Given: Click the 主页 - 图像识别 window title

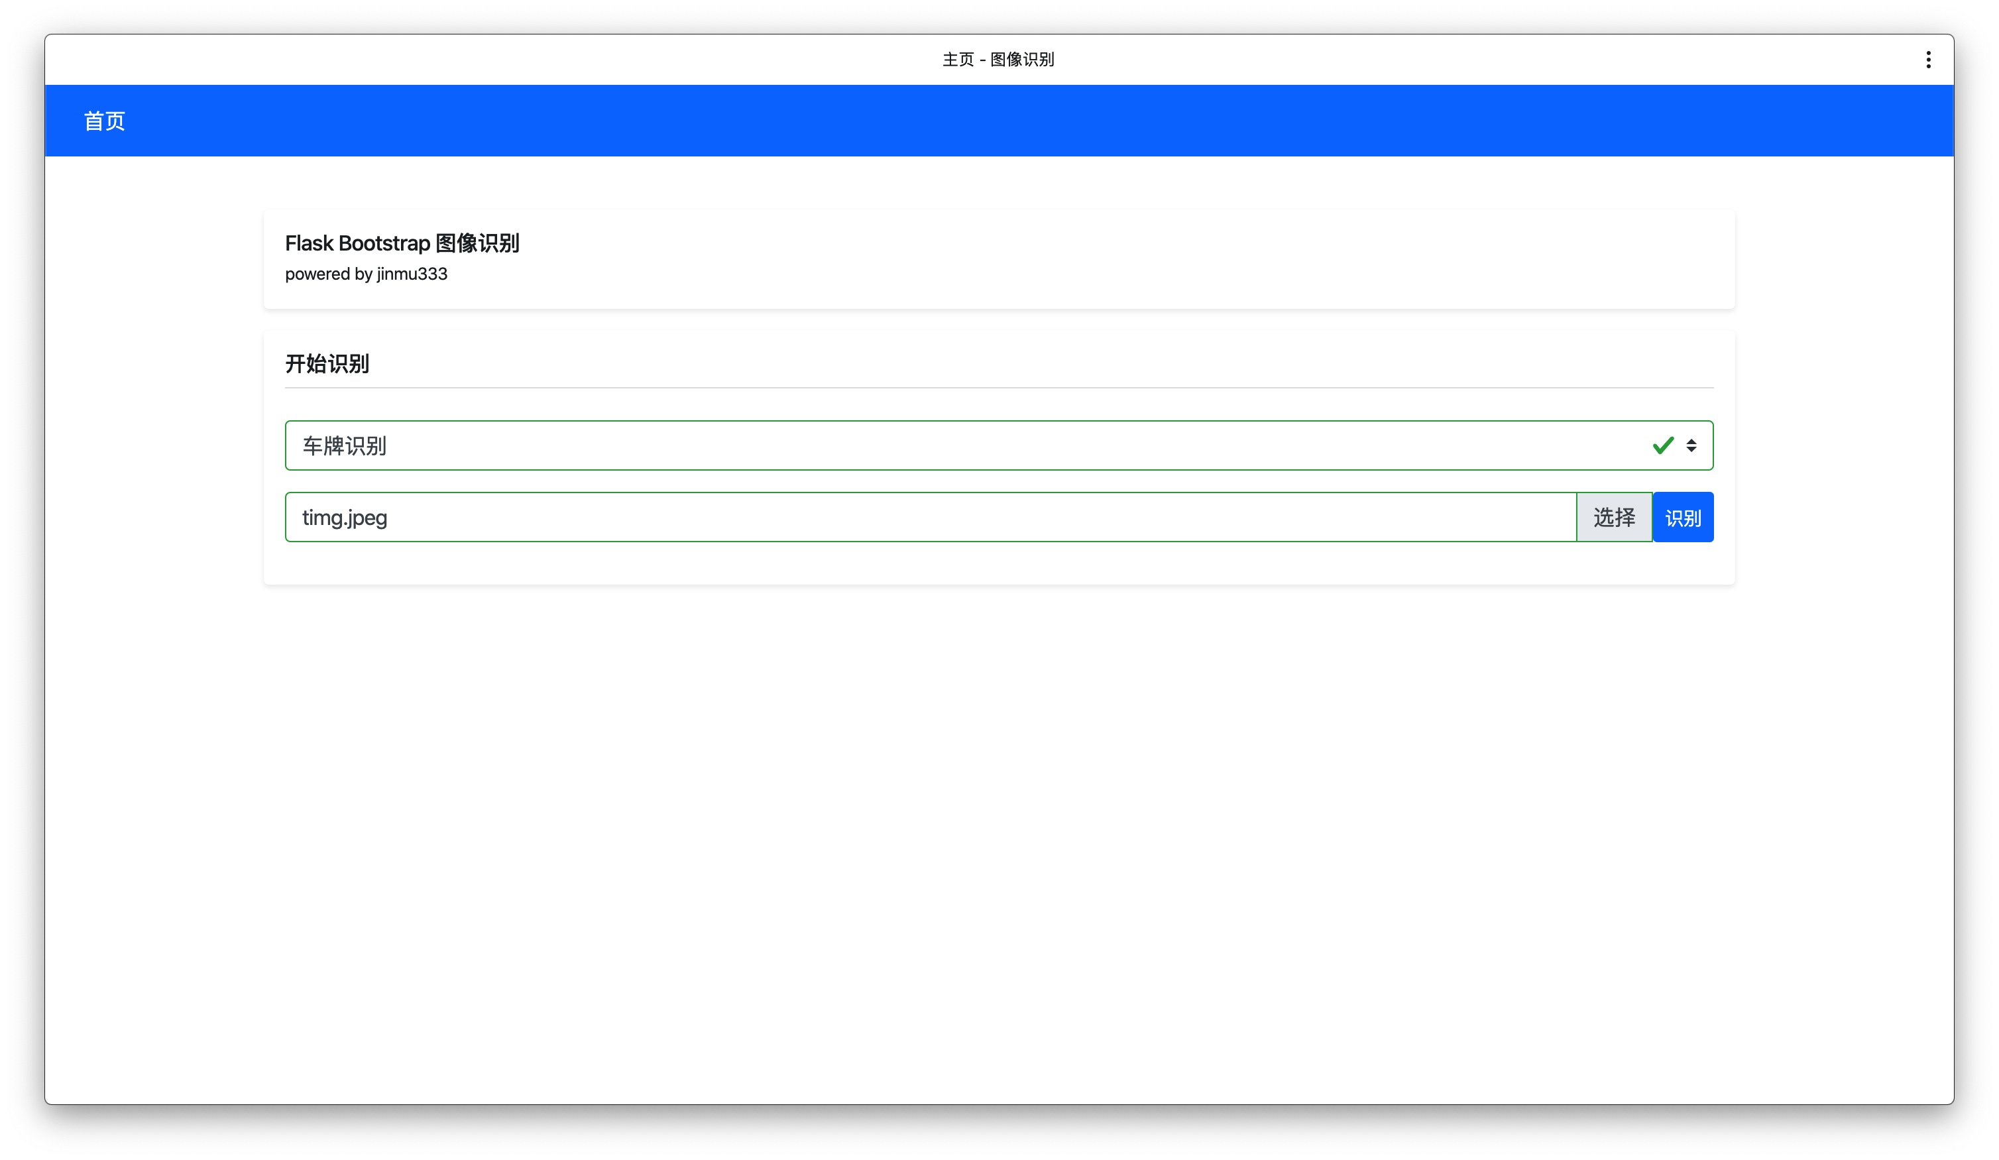Looking at the screenshot, I should pyautogui.click(x=999, y=60).
